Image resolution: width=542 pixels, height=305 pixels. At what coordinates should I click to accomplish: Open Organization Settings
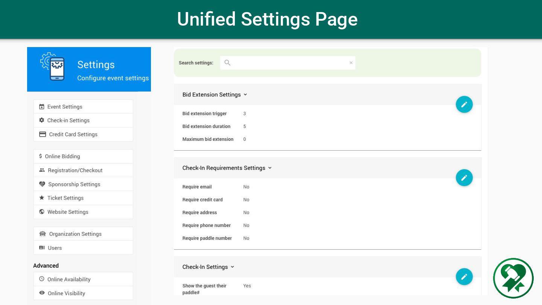(x=75, y=234)
